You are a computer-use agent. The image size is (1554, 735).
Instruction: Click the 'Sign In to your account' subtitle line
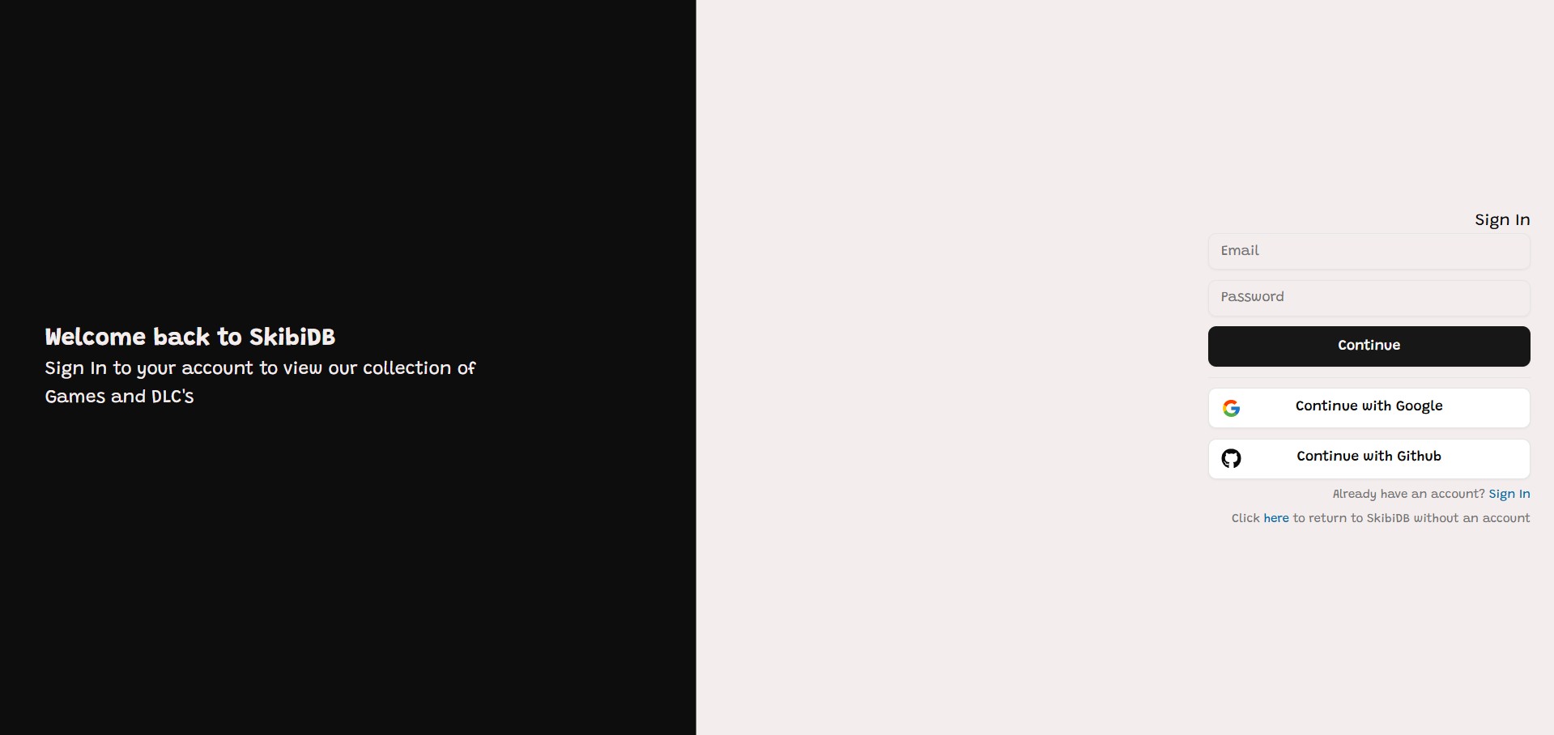click(260, 368)
